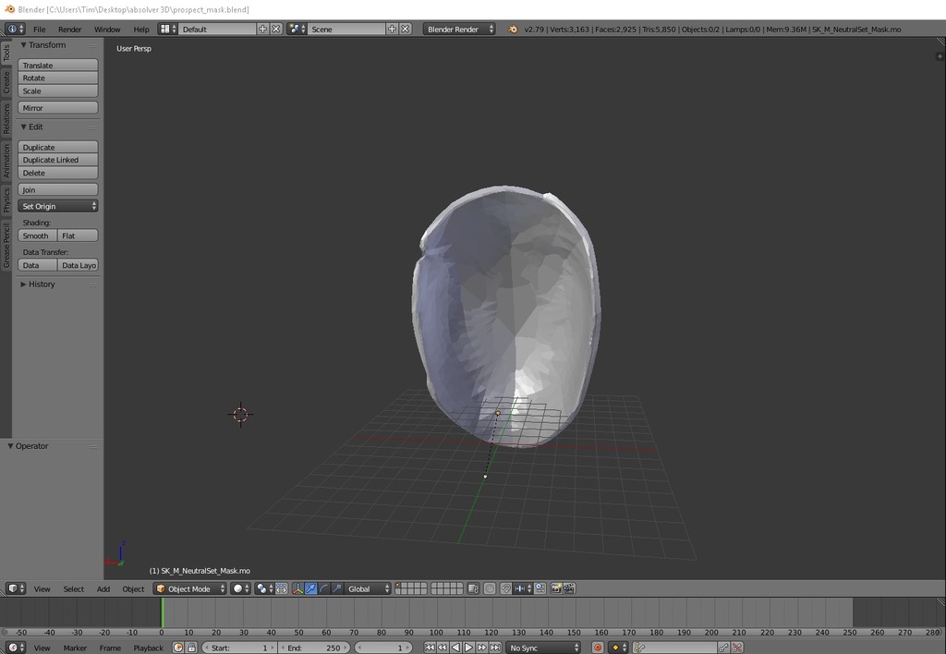Image resolution: width=946 pixels, height=654 pixels.
Task: Set shading to Flat
Action: click(78, 236)
